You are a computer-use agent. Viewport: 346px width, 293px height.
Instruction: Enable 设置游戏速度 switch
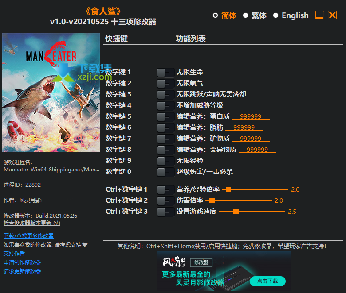[165, 212]
